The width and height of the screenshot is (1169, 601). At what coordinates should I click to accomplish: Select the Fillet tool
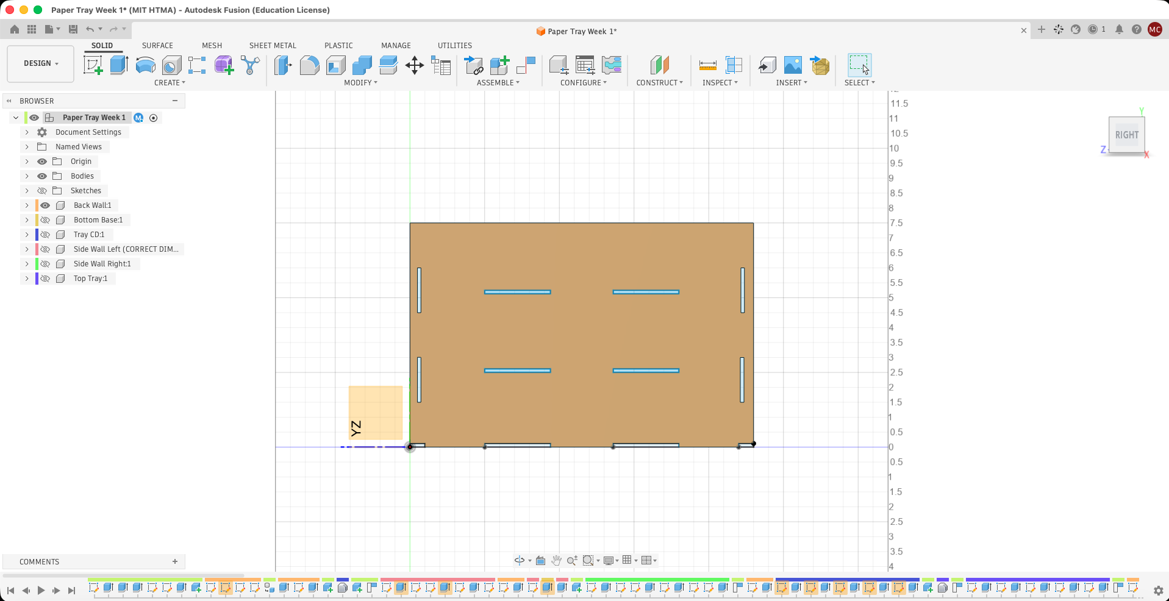click(x=310, y=65)
